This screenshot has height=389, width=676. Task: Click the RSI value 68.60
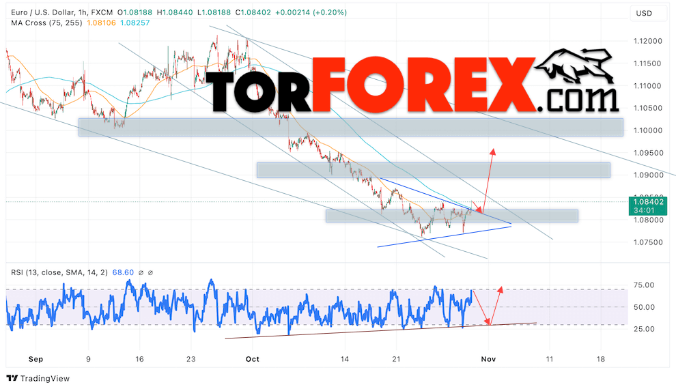(x=123, y=272)
